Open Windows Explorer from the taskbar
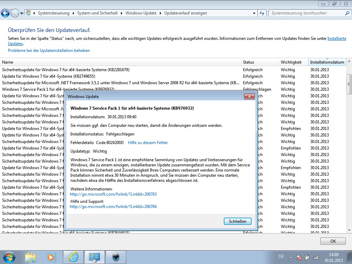This screenshot has height=264, width=352. (x=31, y=257)
